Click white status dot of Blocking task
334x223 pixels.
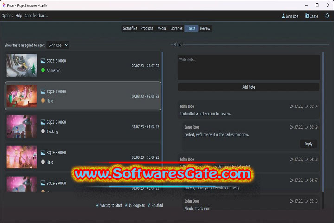pyautogui.click(x=43, y=131)
